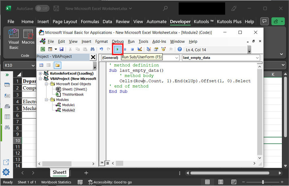Open the last_empty_data procedure dropdown
Screen dimensions: 289x186
tap(257, 58)
